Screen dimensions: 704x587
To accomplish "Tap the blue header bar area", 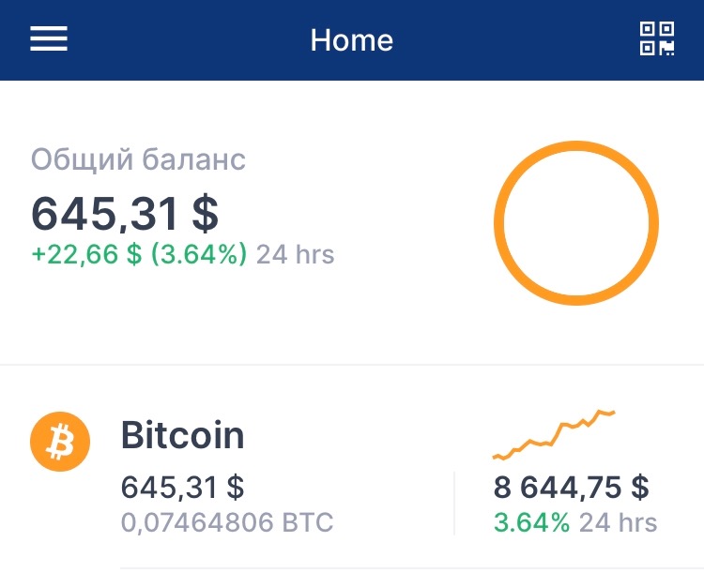I will pyautogui.click(x=352, y=40).
